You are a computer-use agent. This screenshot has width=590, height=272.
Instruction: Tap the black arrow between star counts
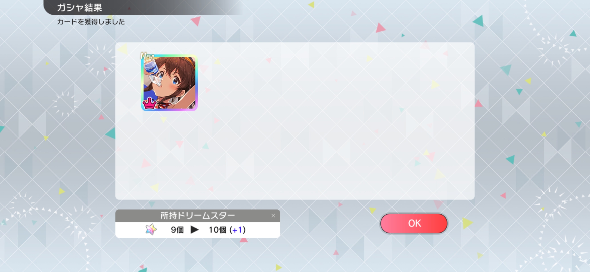tap(194, 230)
